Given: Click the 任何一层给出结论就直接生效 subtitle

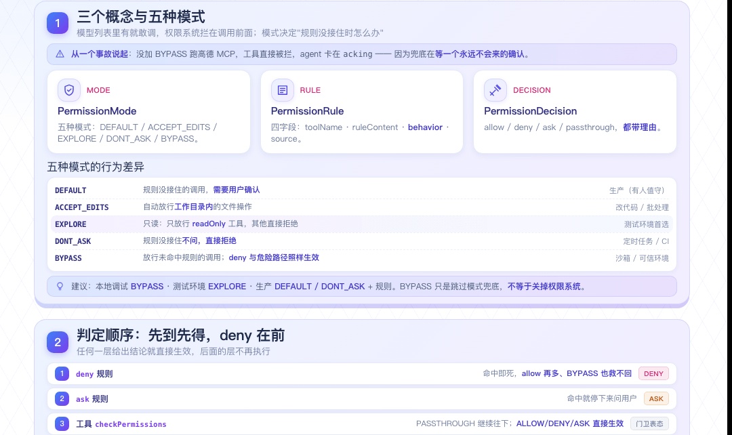Looking at the screenshot, I should (x=174, y=352).
